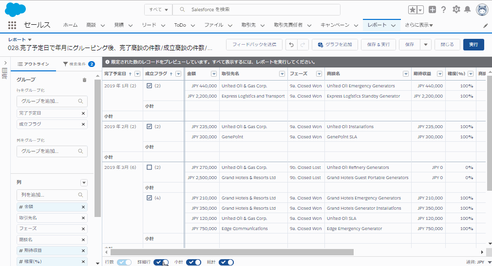Click the unchecked 成立フラグ box in 2019年3月

pos(150,167)
